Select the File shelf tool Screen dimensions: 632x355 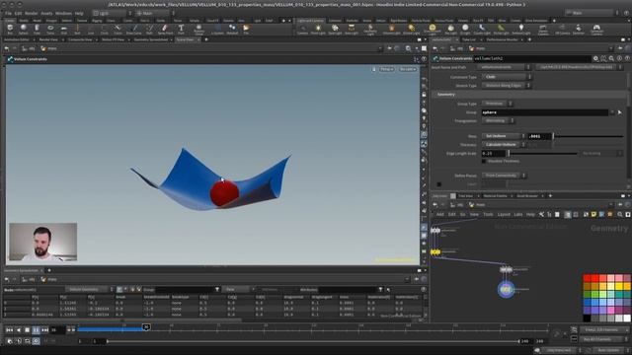click(x=246, y=29)
